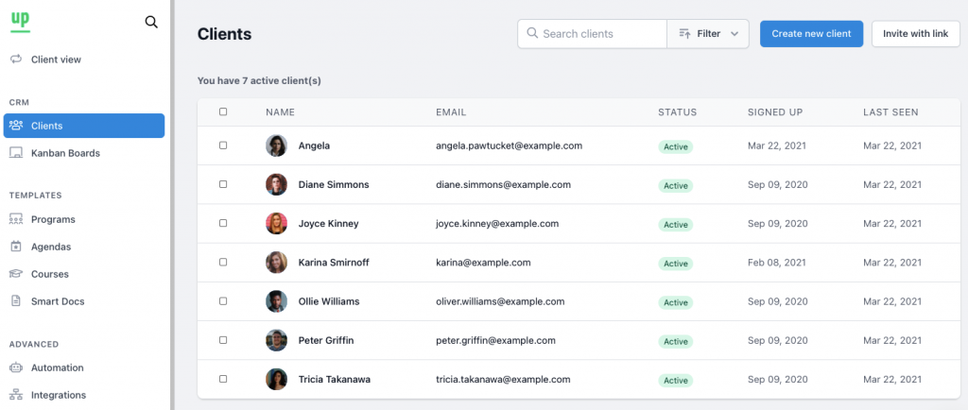This screenshot has height=410, width=968.
Task: Click the green 'up' logo
Action: coord(20,21)
